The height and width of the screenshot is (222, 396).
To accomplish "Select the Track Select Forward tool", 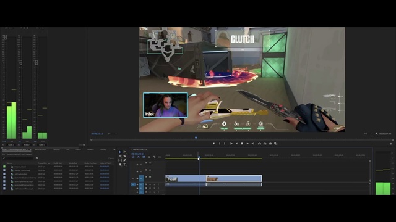I will (124, 152).
